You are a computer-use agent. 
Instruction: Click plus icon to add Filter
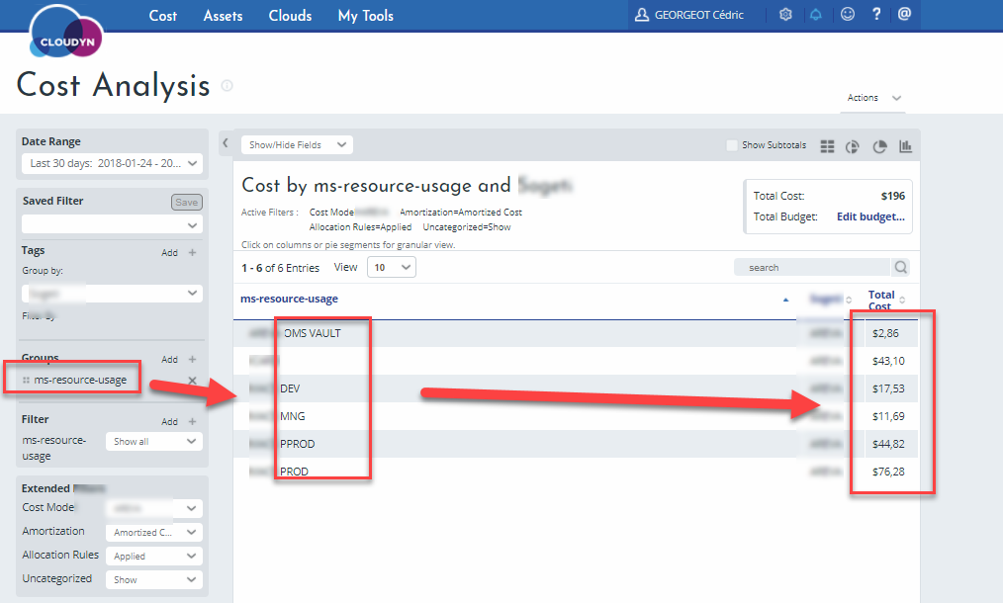pyautogui.click(x=192, y=421)
